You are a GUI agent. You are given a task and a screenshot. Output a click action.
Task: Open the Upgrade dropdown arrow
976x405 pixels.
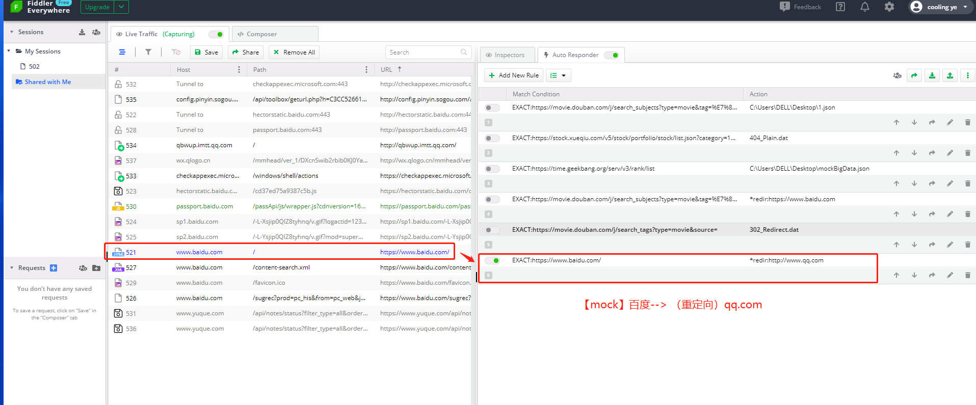121,7
